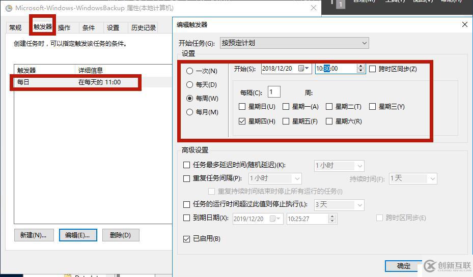Uncheck the 星期四(H) checkbox
This screenshot has width=473, height=277.
tap(242, 121)
